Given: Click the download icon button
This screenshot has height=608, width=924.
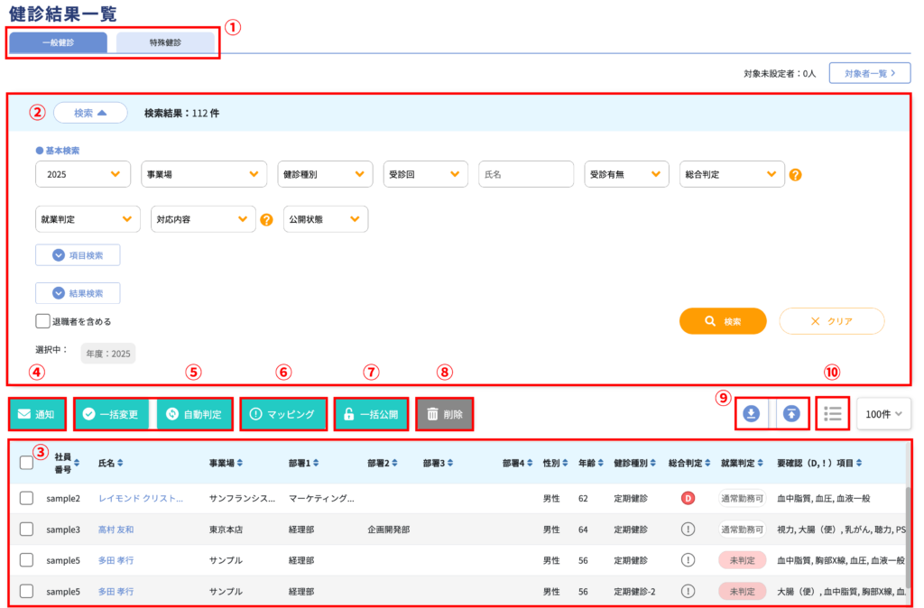Looking at the screenshot, I should [751, 413].
